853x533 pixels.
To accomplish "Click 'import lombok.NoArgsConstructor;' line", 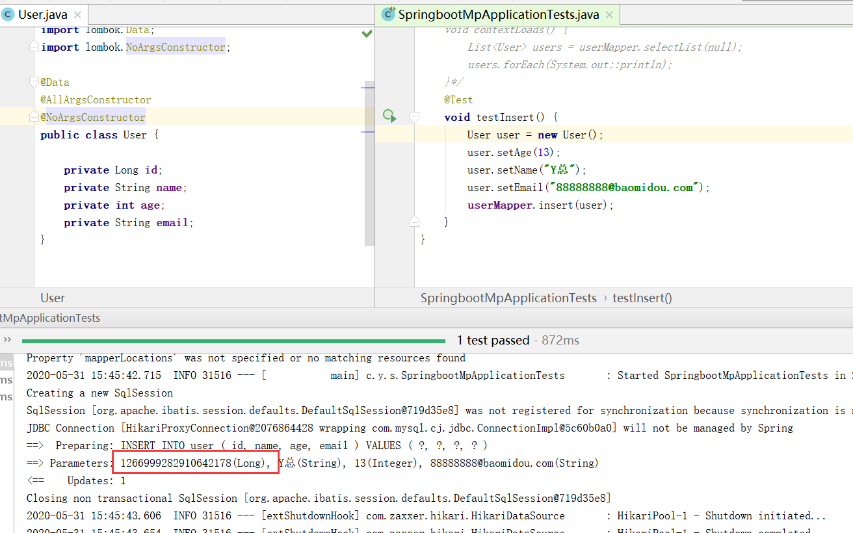I will coord(135,47).
